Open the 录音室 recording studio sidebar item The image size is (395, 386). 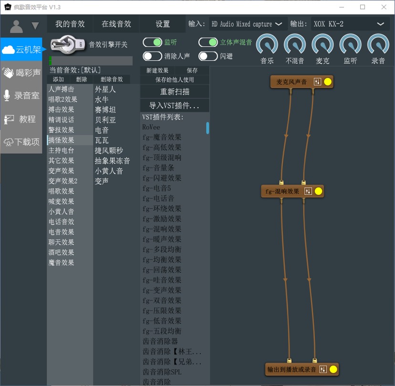click(x=21, y=96)
